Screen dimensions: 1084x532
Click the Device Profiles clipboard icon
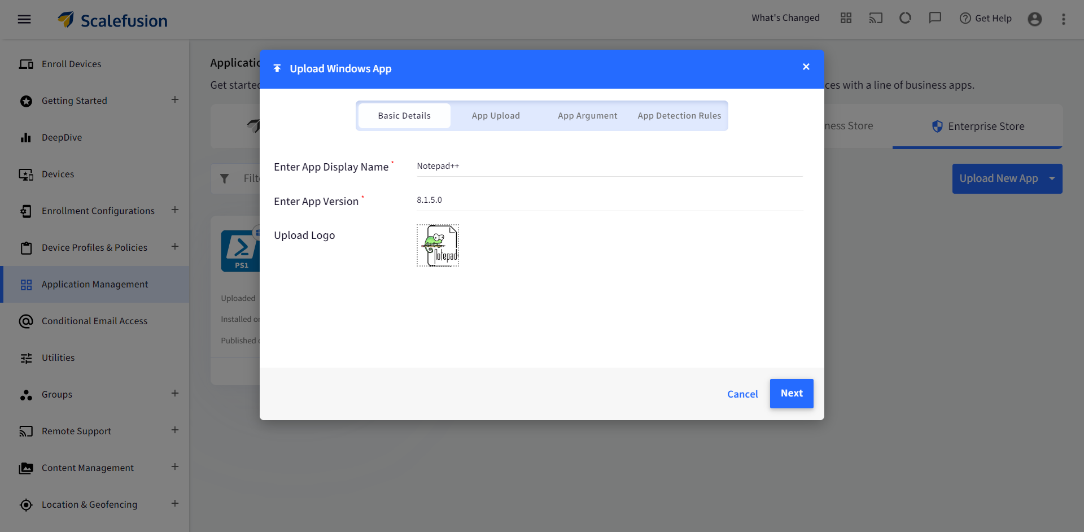[26, 248]
